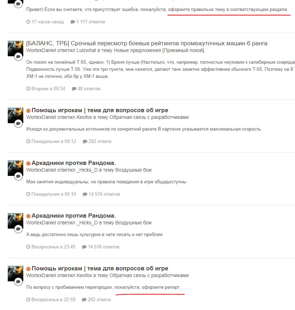Click 14 516 ответов under Понедельник 00:10
The image size is (295, 310).
[104, 194]
